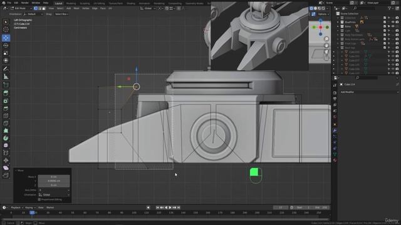Select the Scale tool
Viewport: 401px width, 225px height.
click(x=6, y=53)
